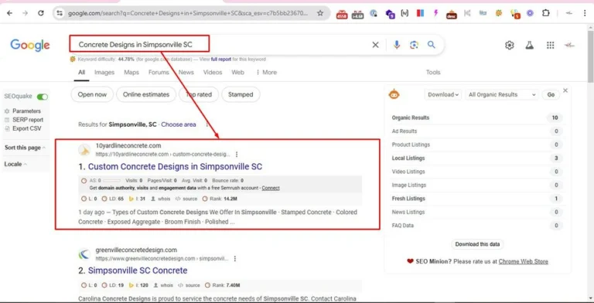The width and height of the screenshot is (594, 303).
Task: Open options for the 10yardlineconcrete result
Action: (237, 154)
